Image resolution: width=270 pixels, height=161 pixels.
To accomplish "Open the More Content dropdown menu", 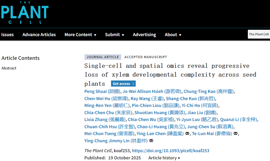I will 80,35.
